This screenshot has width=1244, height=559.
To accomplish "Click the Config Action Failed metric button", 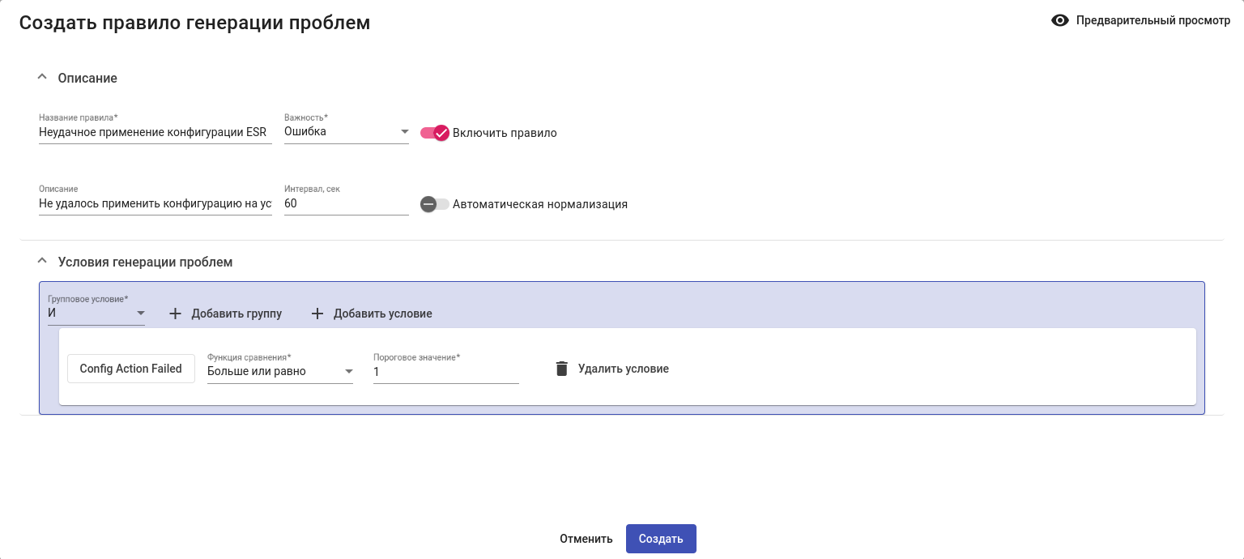I will pyautogui.click(x=130, y=369).
